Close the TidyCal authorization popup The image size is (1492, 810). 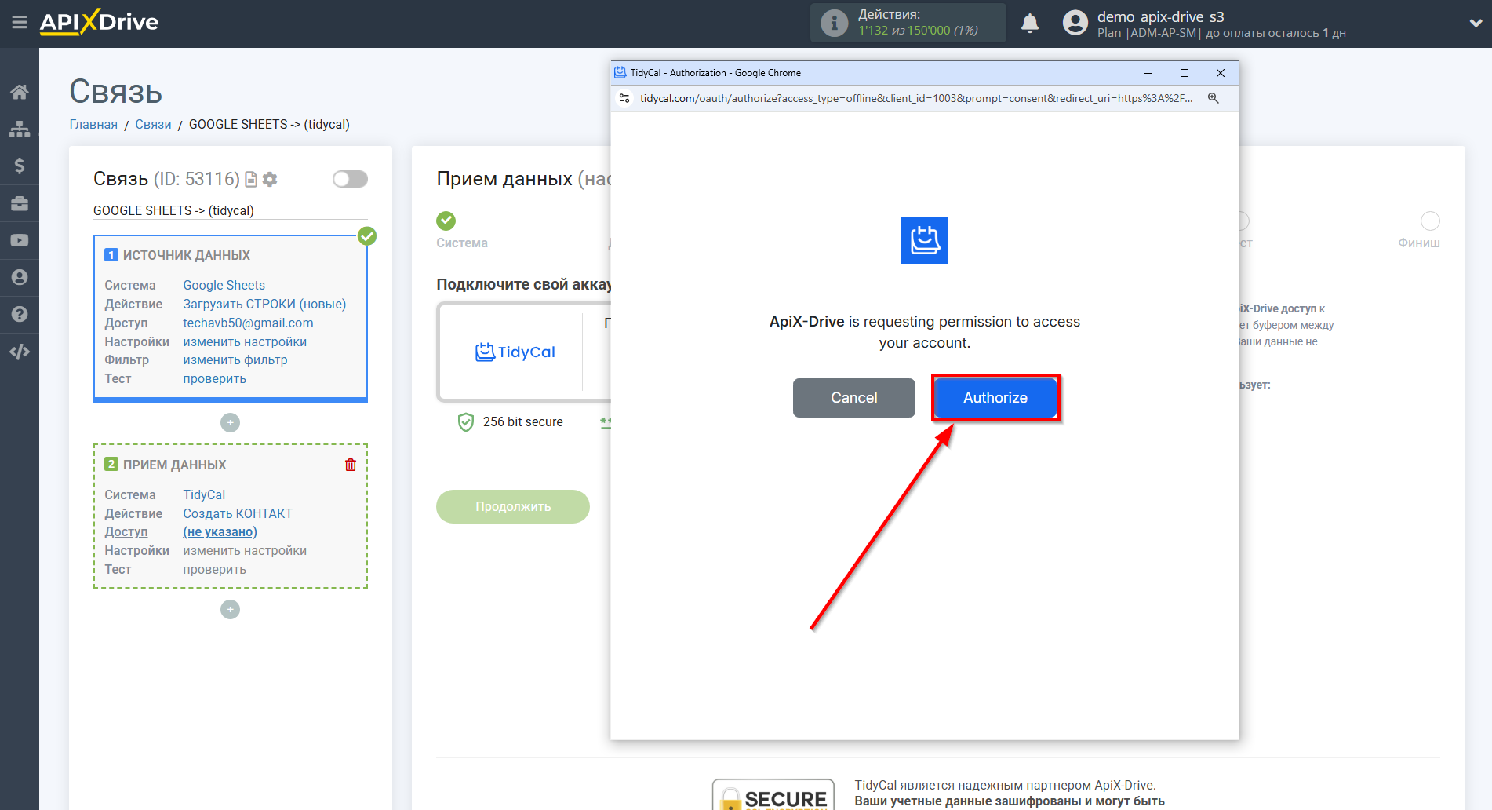1221,73
